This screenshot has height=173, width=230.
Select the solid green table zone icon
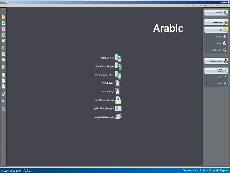click(x=4, y=35)
